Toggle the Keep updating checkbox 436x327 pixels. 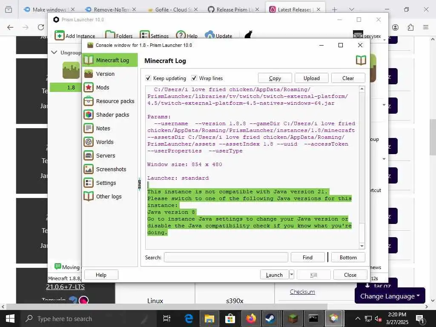148,78
